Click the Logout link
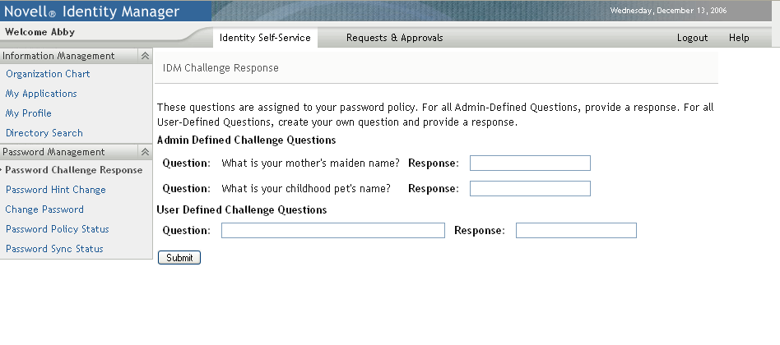 click(692, 38)
